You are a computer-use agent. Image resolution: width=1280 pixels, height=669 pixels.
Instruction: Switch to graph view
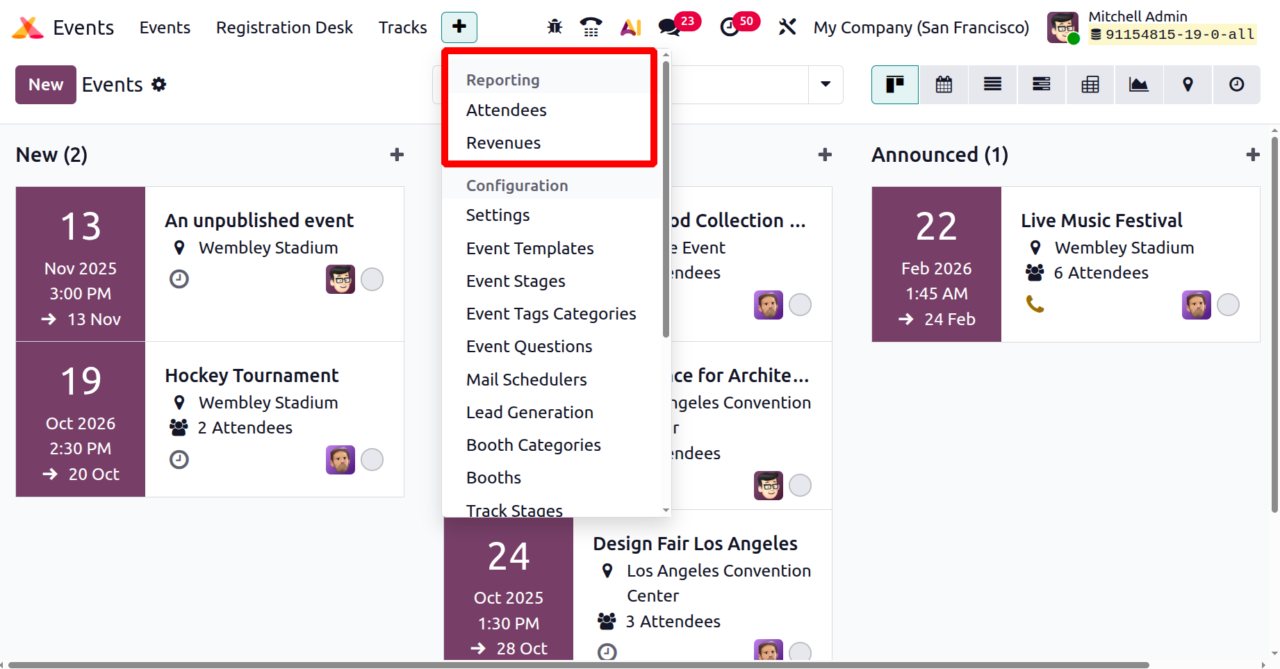tap(1138, 85)
